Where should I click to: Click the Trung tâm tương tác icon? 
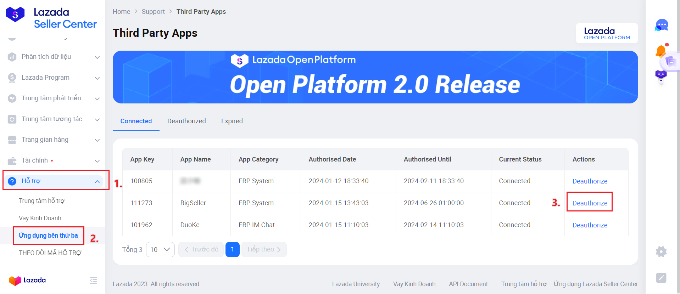12,119
